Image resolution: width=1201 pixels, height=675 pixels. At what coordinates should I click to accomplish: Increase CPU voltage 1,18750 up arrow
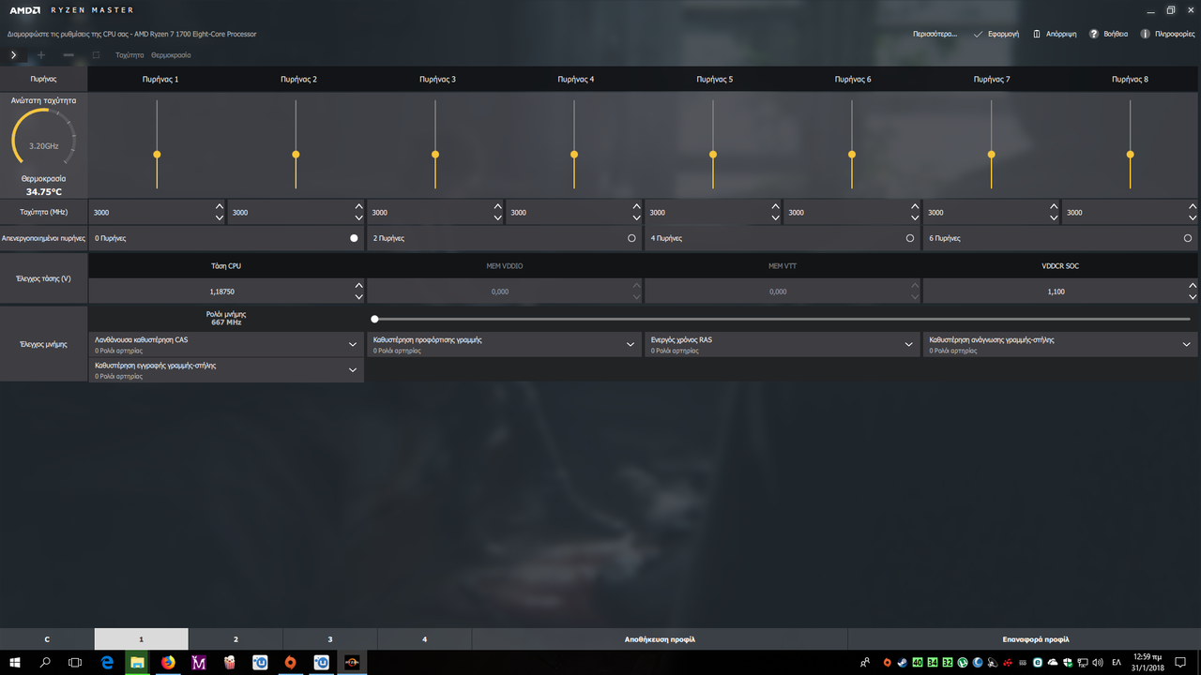point(358,286)
